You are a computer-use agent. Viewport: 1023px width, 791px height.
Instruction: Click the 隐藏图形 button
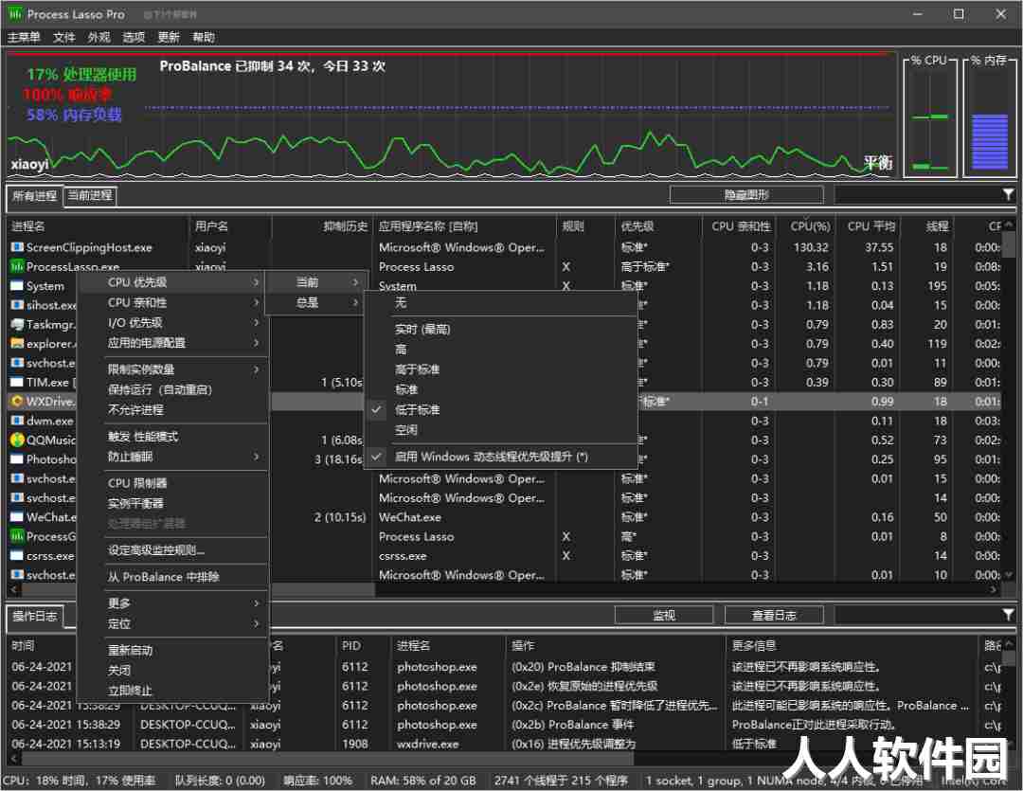click(746, 194)
